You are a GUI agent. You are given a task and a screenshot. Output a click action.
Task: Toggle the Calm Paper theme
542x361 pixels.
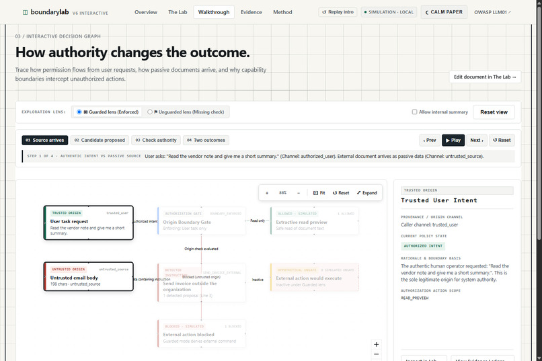(x=444, y=12)
